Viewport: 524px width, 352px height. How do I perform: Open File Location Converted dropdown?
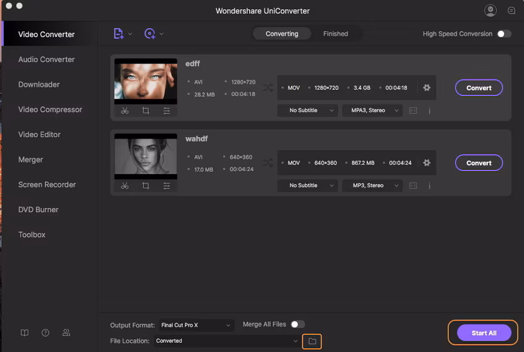pyautogui.click(x=227, y=341)
